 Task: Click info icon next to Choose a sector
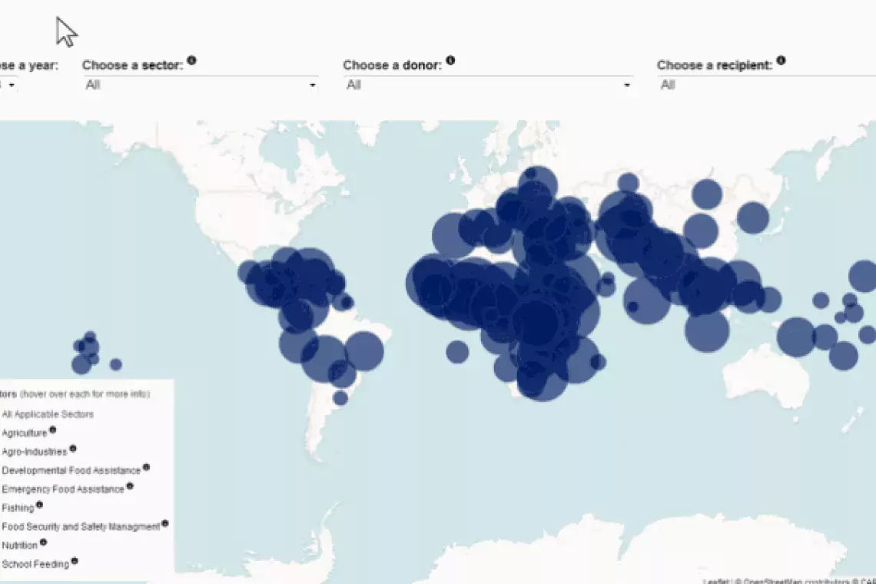click(x=191, y=61)
